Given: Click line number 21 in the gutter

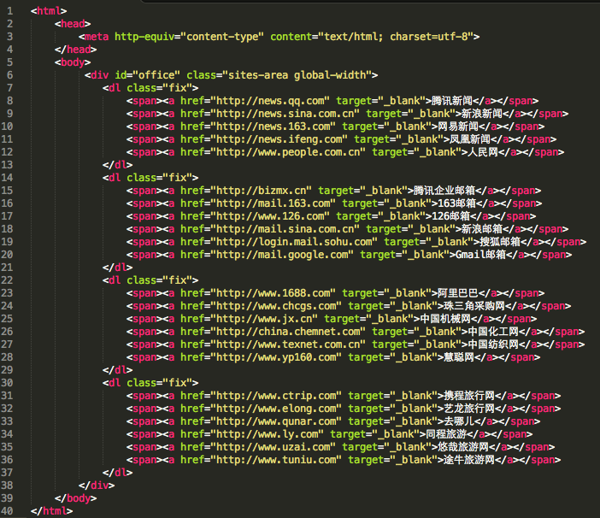Looking at the screenshot, I should coord(7,268).
